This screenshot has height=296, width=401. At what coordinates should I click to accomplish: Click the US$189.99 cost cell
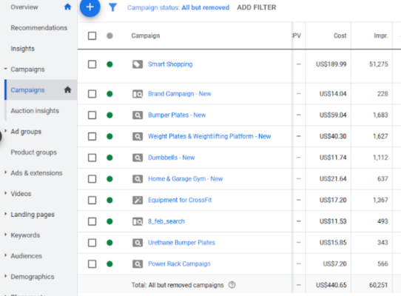tap(331, 64)
